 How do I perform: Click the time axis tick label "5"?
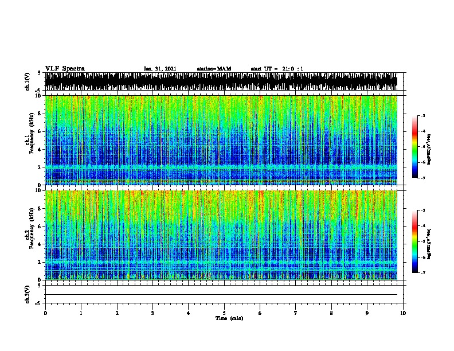224,313
